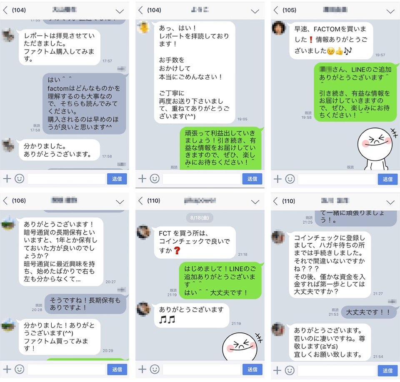
Task: Tap the plus attachment icon in the (105) chat
Action: click(277, 179)
